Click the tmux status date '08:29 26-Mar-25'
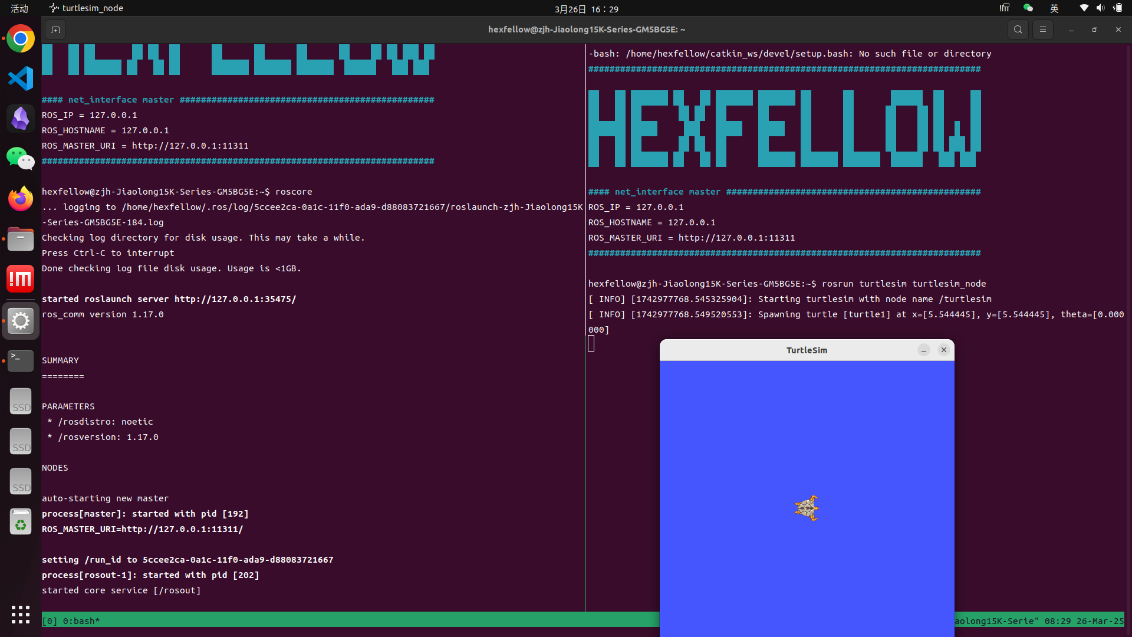1132x637 pixels. pyautogui.click(x=1084, y=621)
